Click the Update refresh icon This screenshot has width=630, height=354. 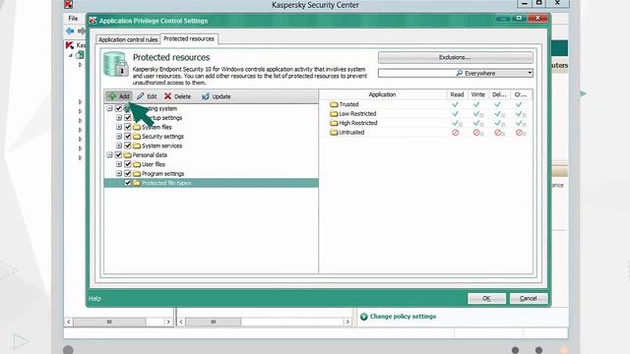206,96
